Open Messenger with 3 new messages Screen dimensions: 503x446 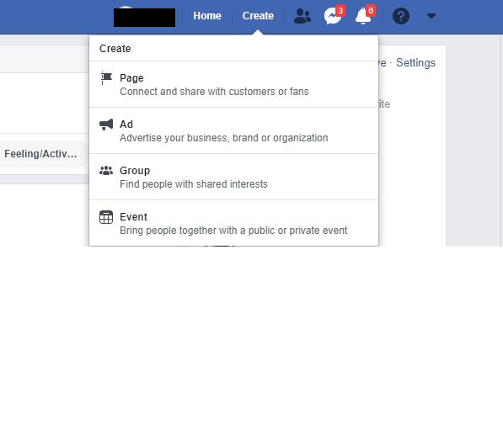point(334,15)
